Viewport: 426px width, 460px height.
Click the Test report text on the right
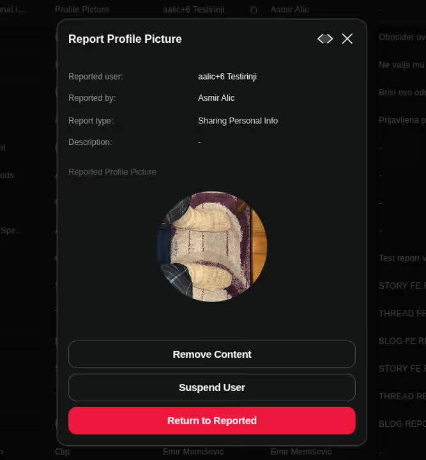pos(402,258)
